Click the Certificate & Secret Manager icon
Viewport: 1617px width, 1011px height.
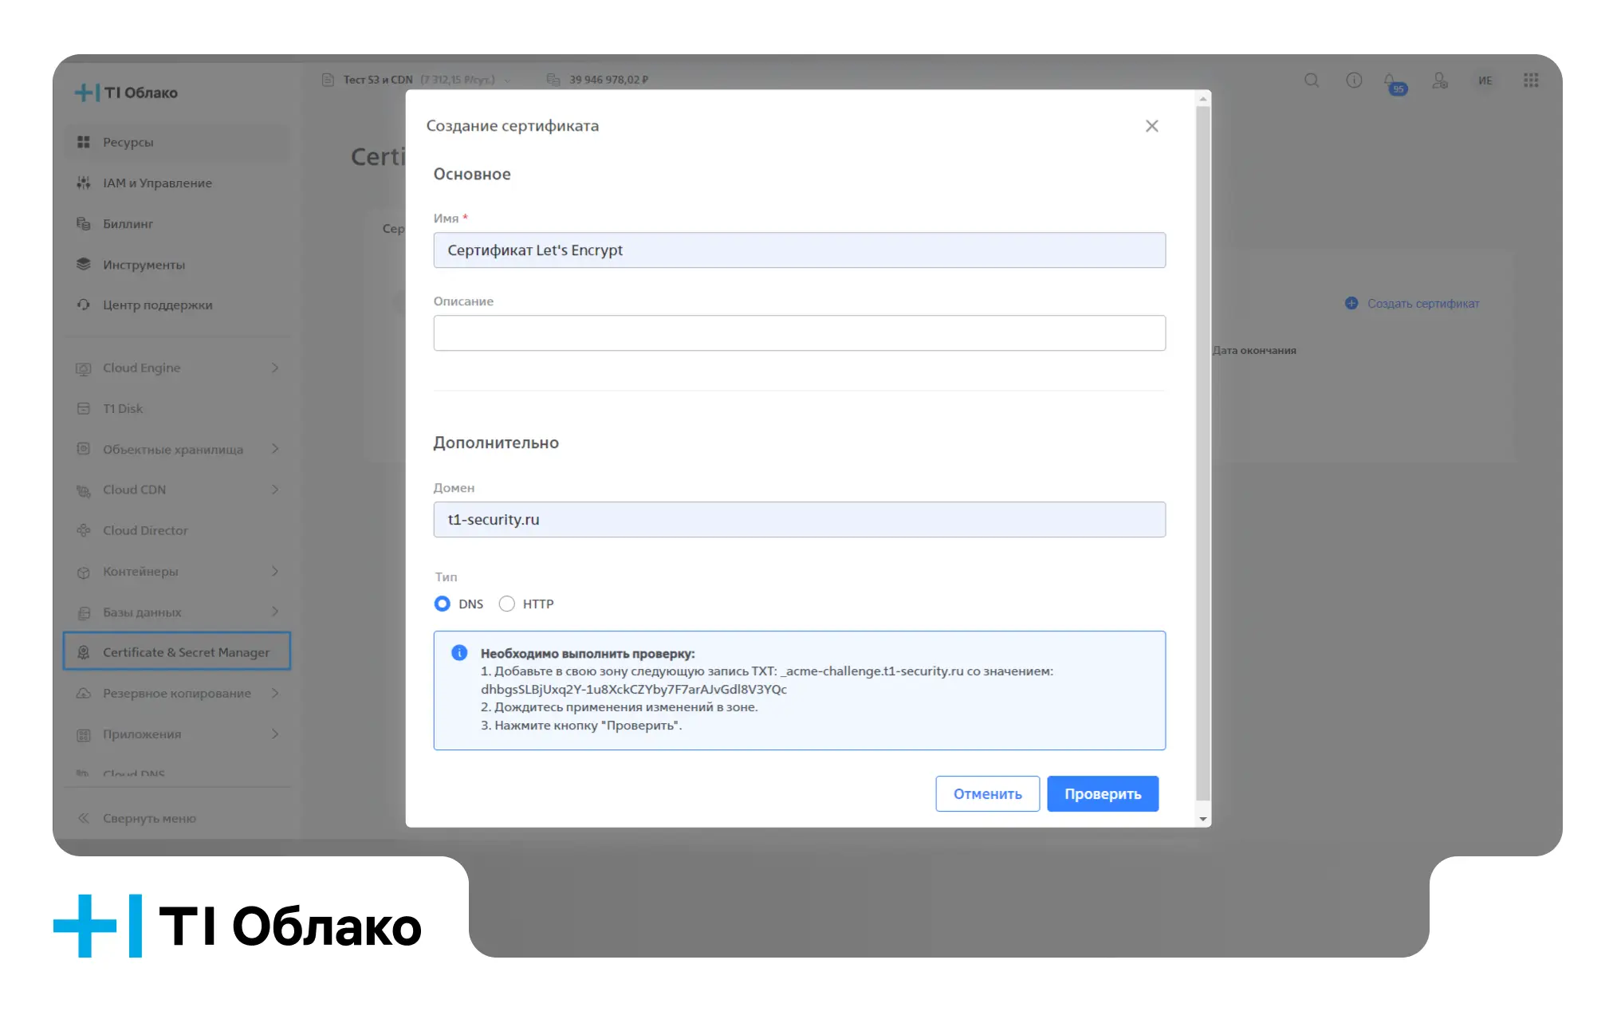pyautogui.click(x=83, y=652)
